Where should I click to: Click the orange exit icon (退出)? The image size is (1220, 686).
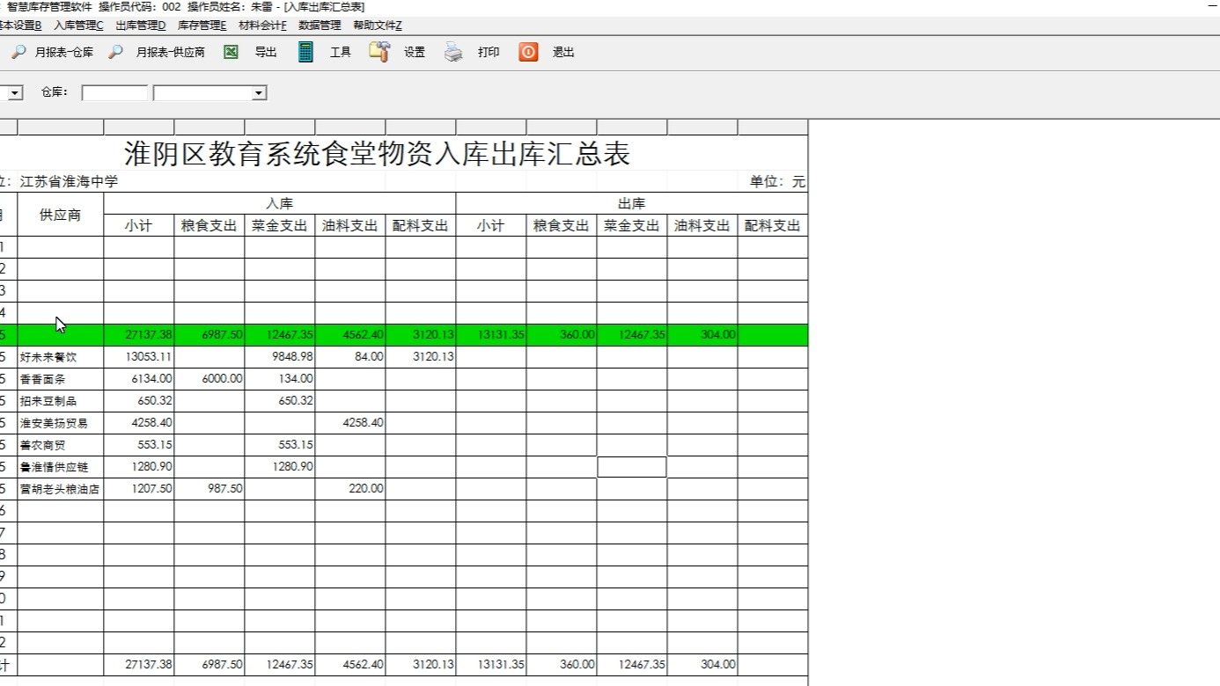[528, 52]
